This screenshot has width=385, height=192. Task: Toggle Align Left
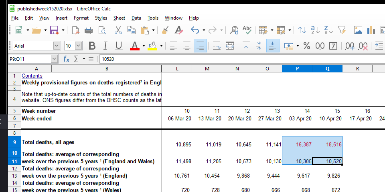tap(174, 46)
